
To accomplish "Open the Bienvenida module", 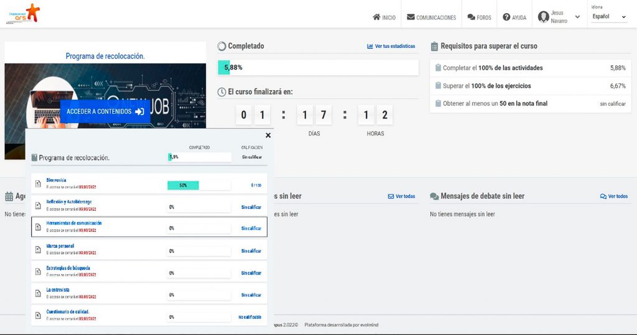I will point(56,180).
